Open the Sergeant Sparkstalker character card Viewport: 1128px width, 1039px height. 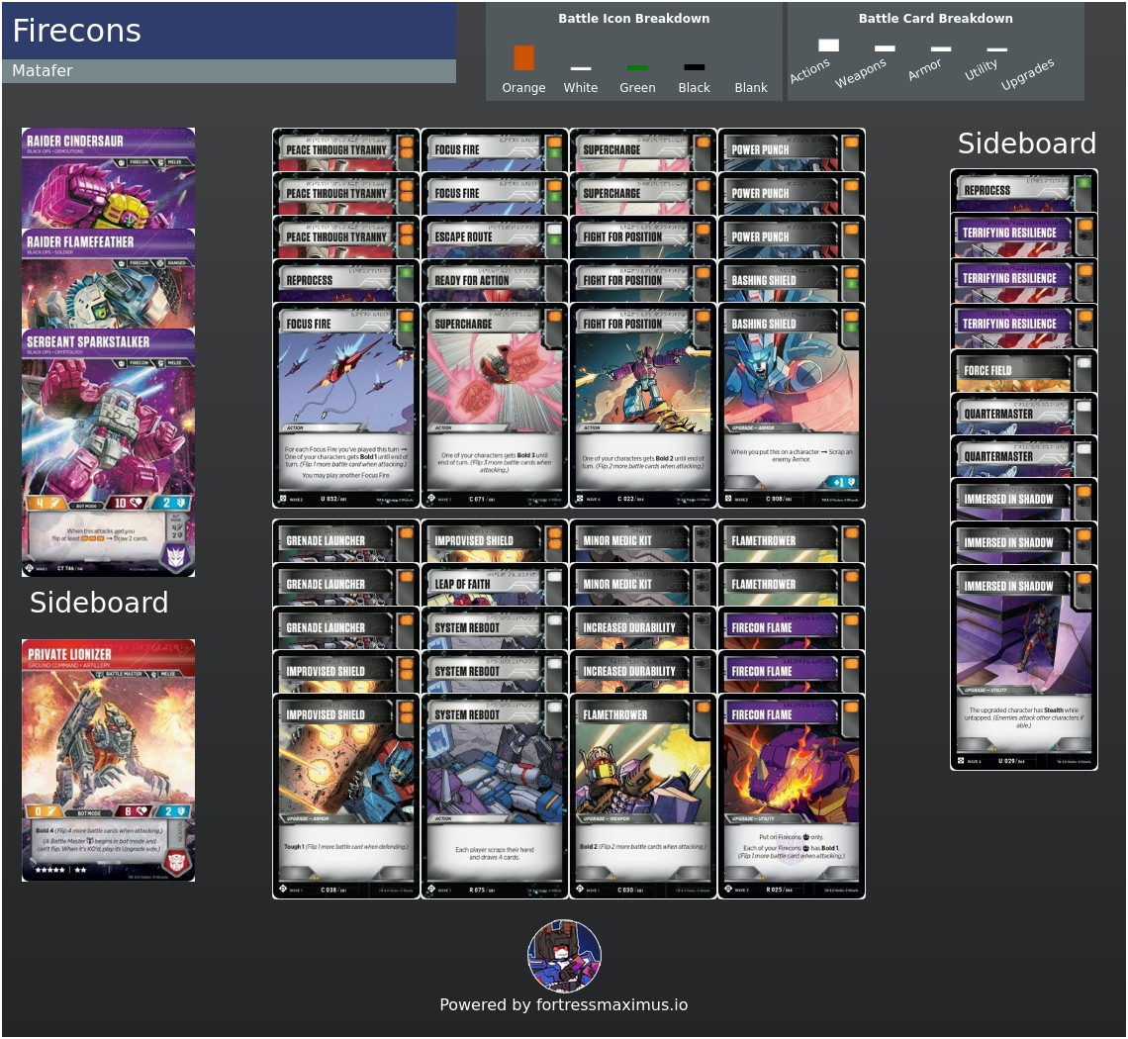click(108, 452)
